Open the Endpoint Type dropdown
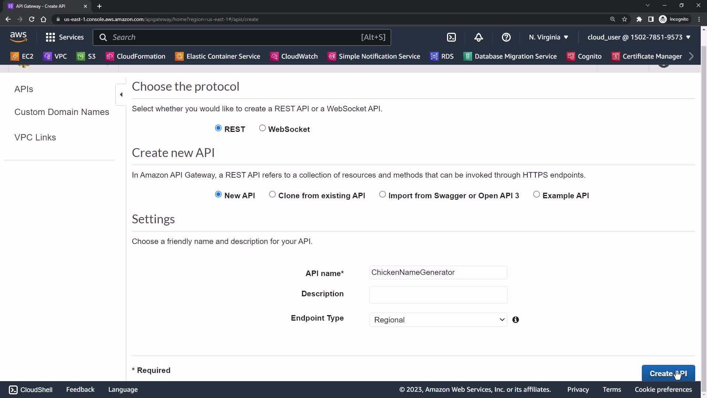 tap(438, 320)
